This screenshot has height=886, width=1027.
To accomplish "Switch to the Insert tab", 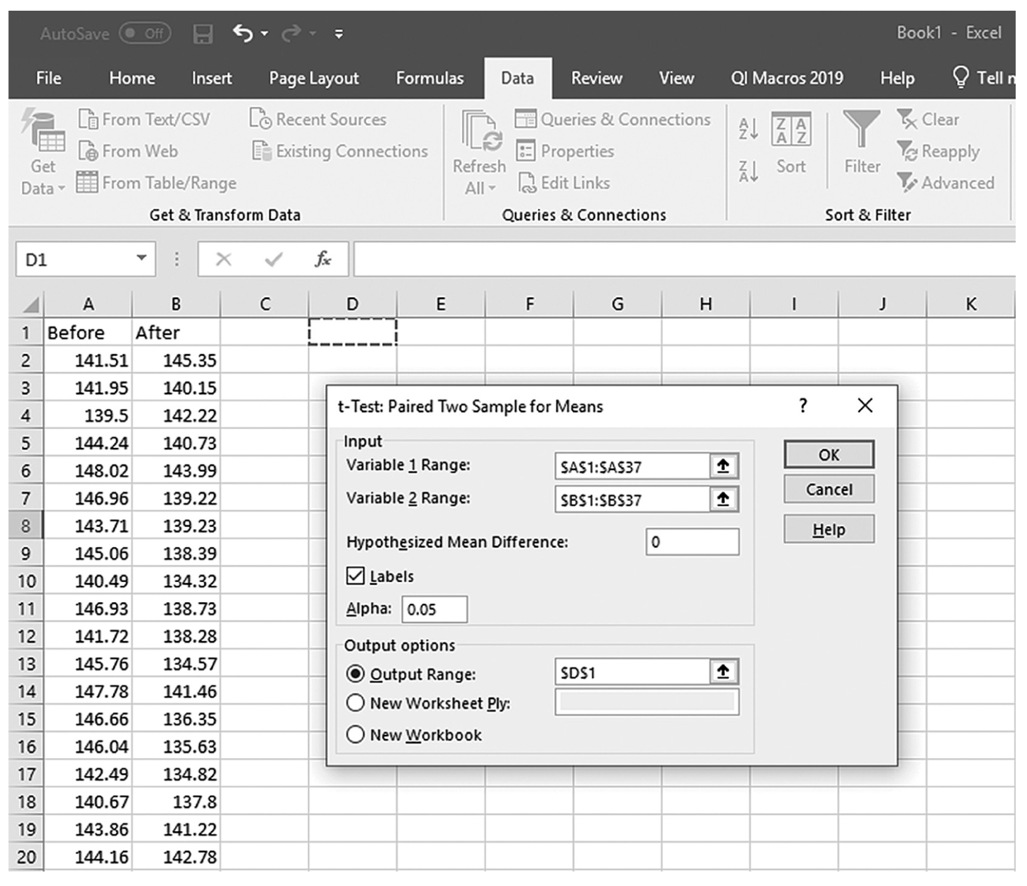I will 211,78.
